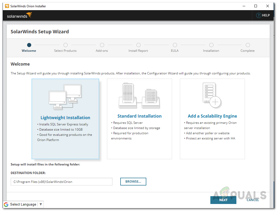Click the SolarWinds Orion Installer titlebar icon
The width and height of the screenshot is (277, 211).
pos(7,6)
